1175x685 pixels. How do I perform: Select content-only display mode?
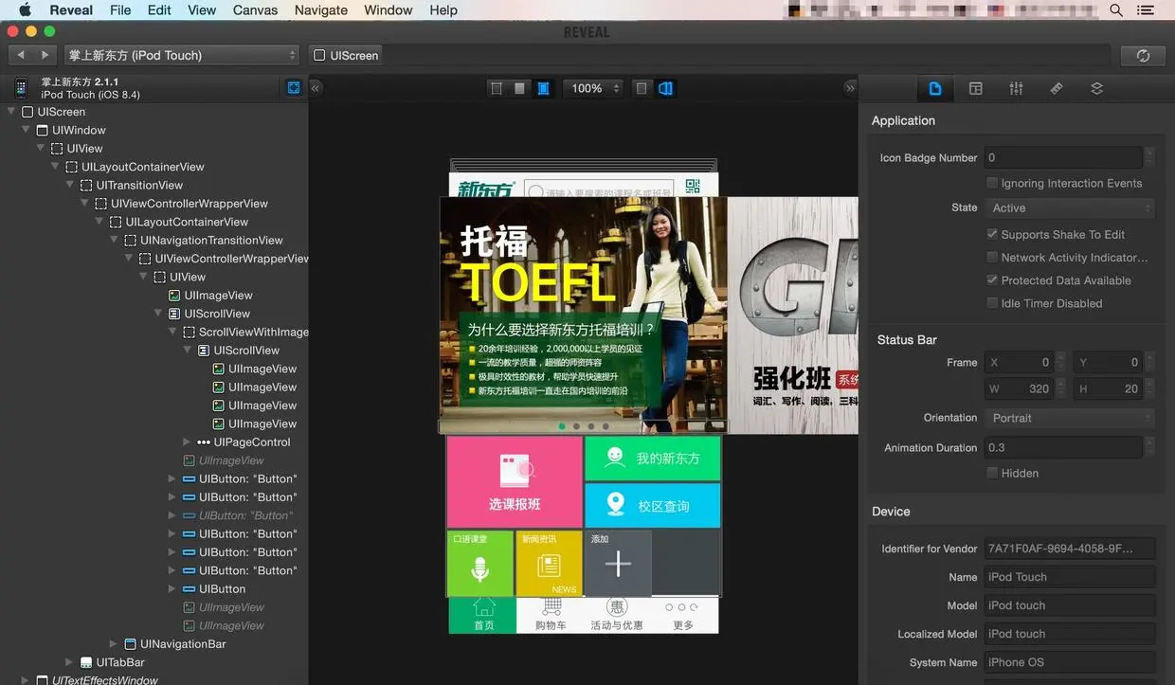519,88
